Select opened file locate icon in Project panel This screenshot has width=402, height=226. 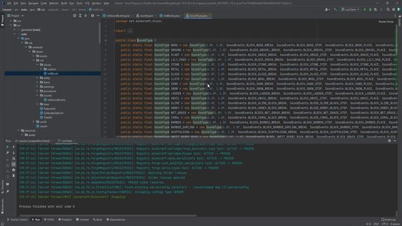pyautogui.click(x=75, y=16)
